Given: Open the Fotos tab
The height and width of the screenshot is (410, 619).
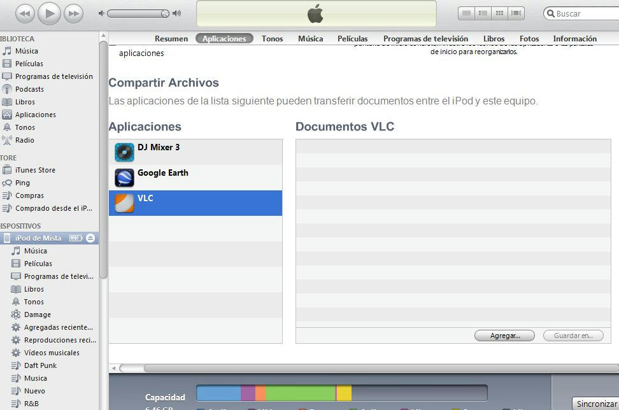Looking at the screenshot, I should coord(529,39).
